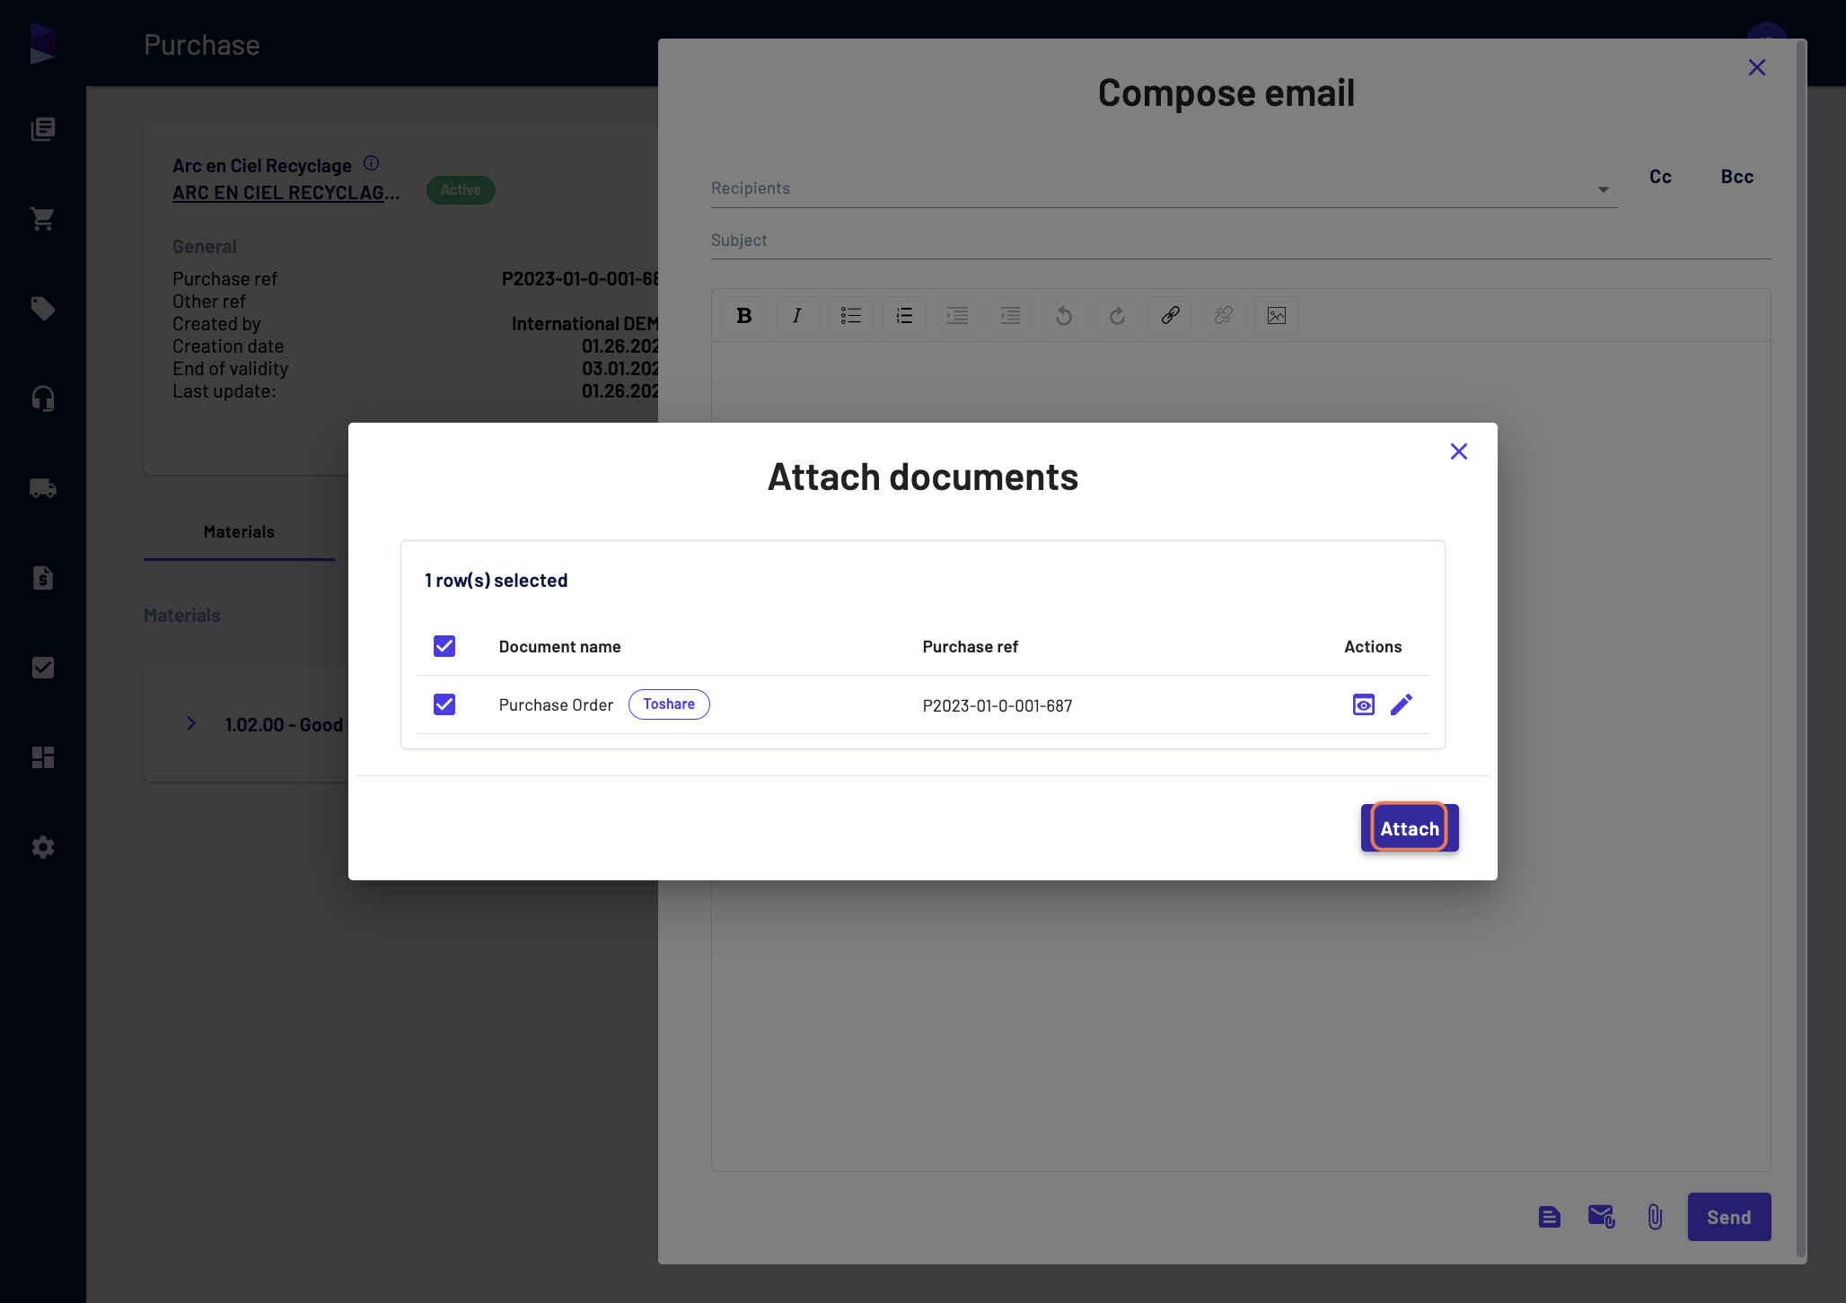The image size is (1846, 1303).
Task: Click the info icon beside Arc en Ciel Recyclage
Action: pyautogui.click(x=371, y=163)
